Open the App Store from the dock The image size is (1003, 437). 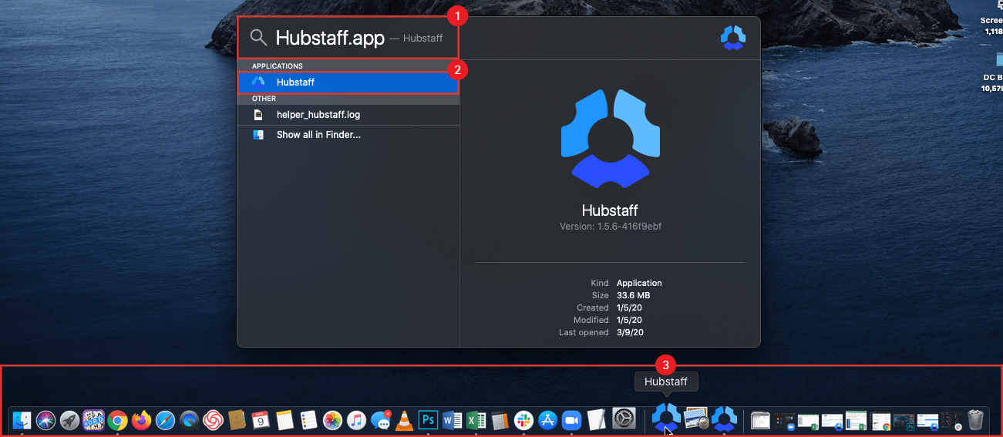point(547,420)
